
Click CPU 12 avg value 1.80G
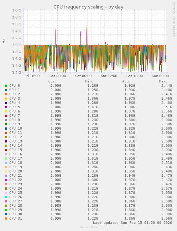click(x=130, y=137)
